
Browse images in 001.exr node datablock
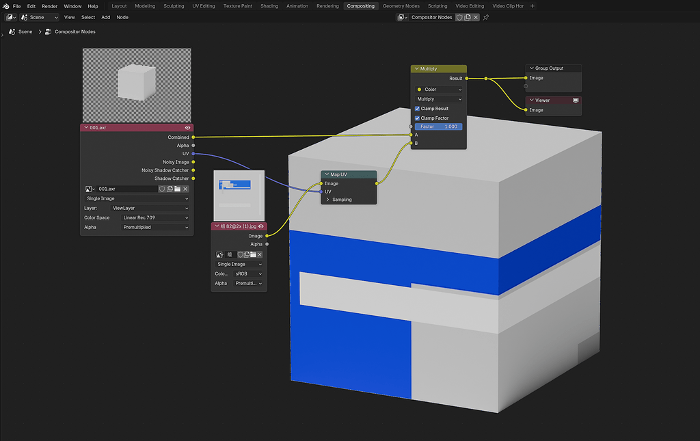(x=90, y=189)
